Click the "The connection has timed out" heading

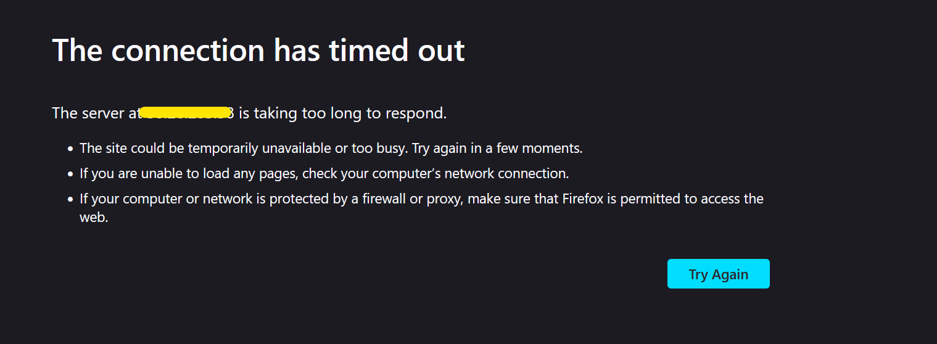tap(258, 50)
